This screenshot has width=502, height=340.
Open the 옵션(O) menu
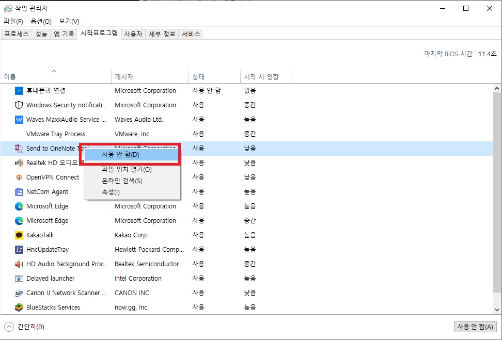41,22
